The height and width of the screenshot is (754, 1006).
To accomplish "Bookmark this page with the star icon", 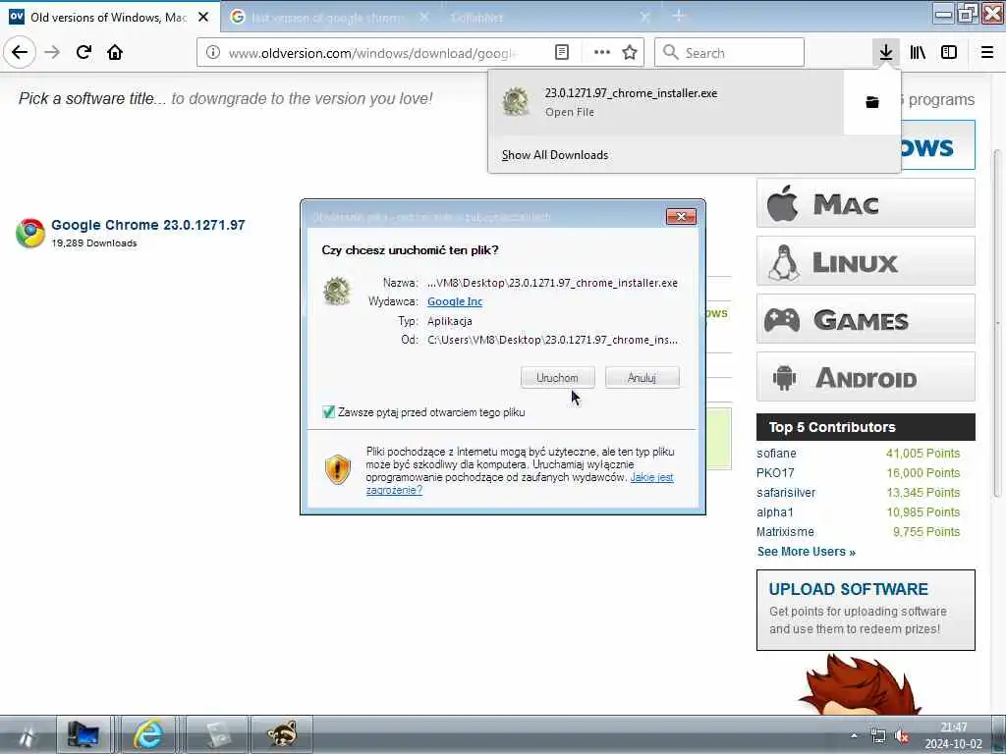I will click(630, 53).
